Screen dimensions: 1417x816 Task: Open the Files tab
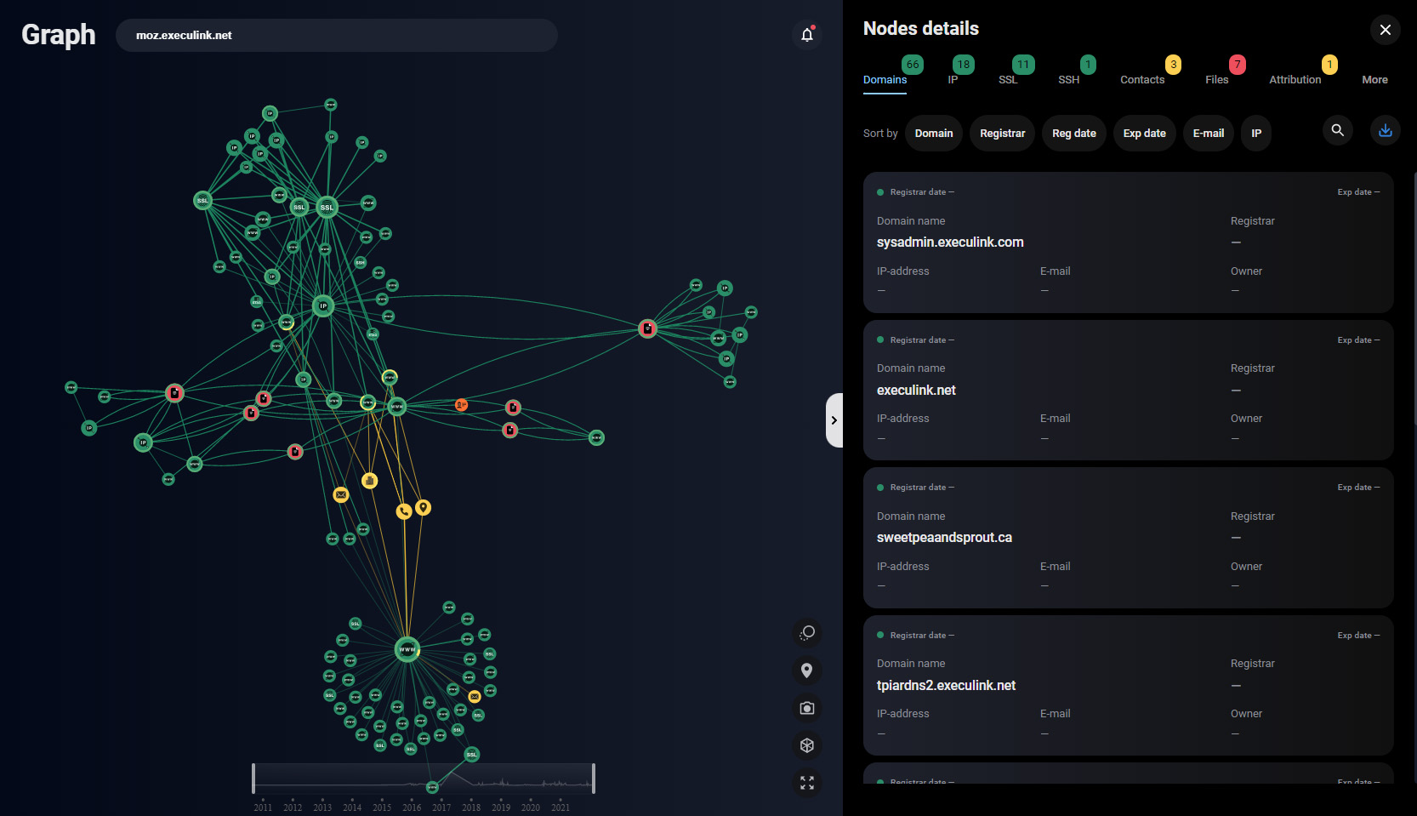tap(1216, 80)
